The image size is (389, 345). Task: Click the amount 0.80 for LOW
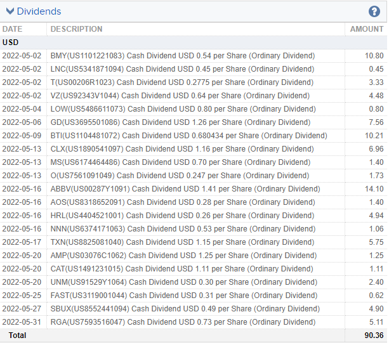coord(376,109)
